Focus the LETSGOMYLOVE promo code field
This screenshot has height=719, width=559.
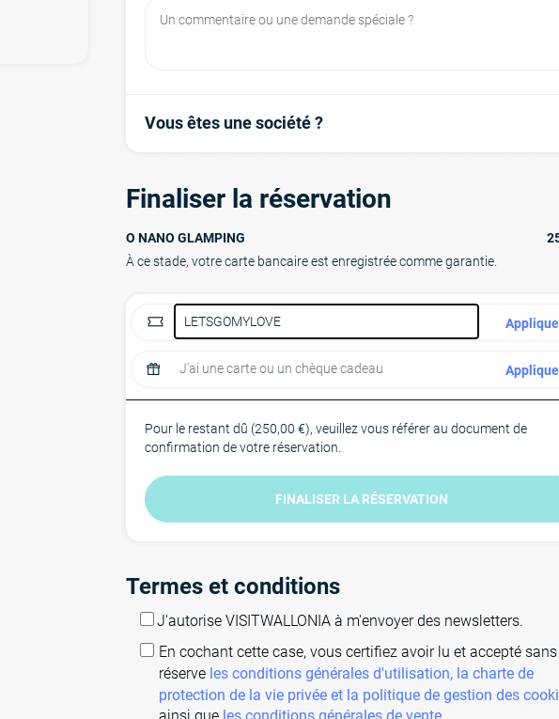326,321
